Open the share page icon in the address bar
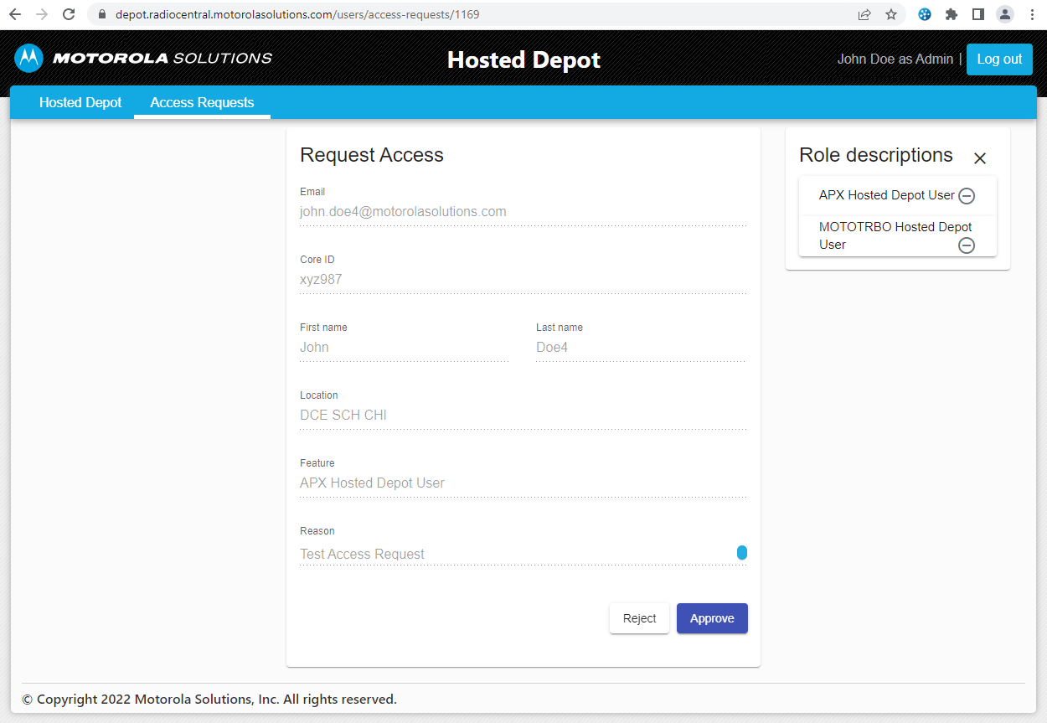Viewport: 1047px width, 723px height. pos(864,14)
